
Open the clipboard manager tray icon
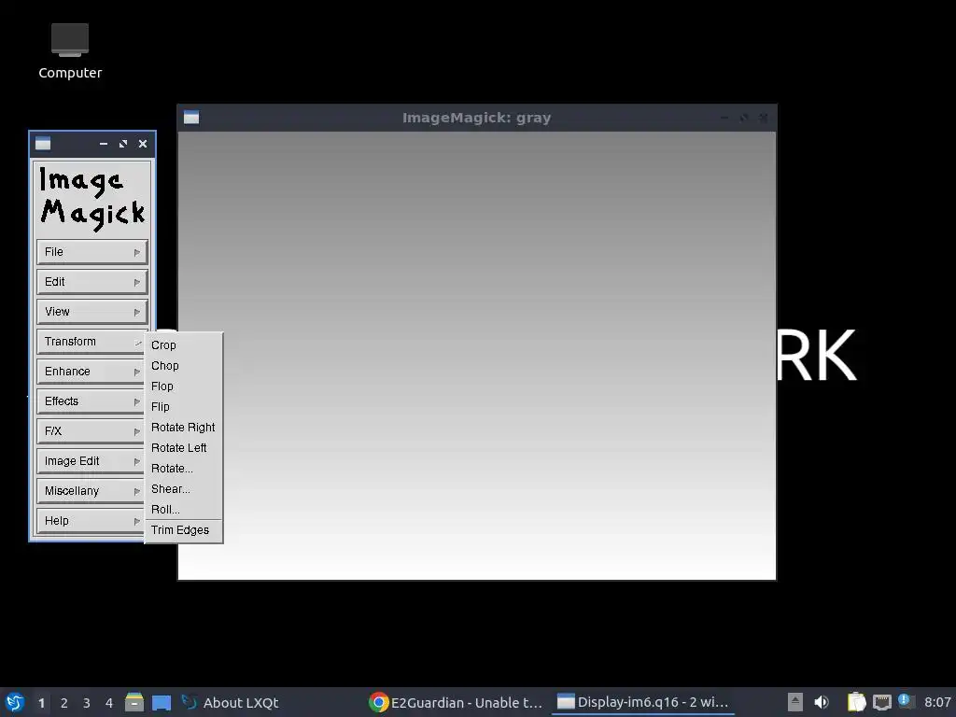(x=857, y=702)
